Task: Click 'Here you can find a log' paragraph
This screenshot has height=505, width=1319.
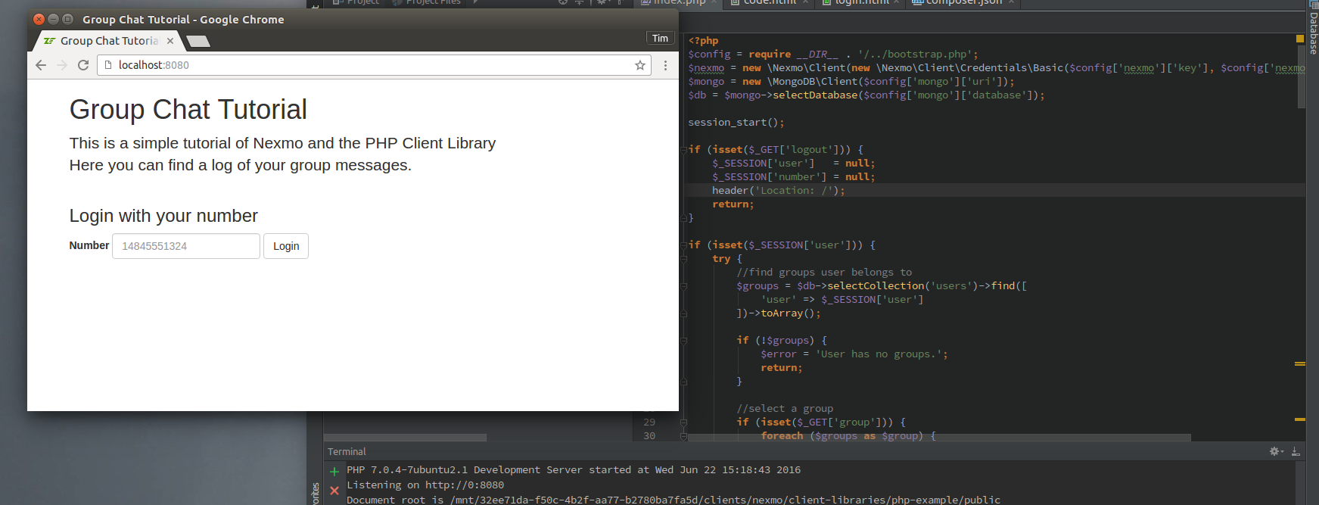Action: [x=241, y=165]
